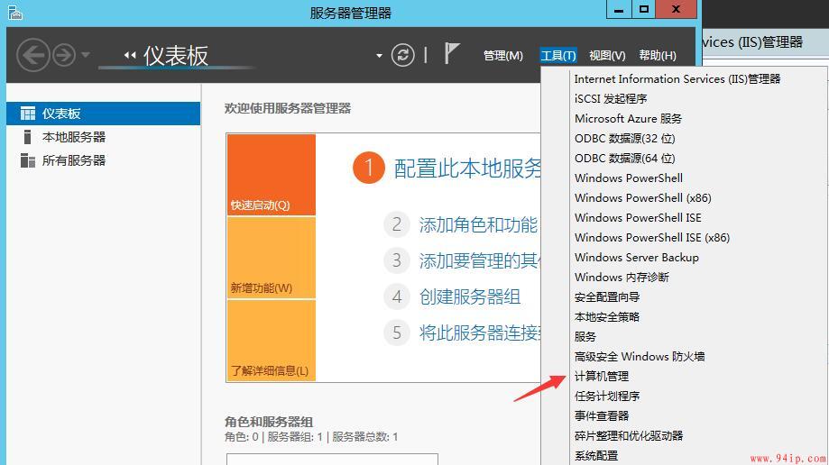
Task: Open navigation history dropdown arrow
Action: point(86,54)
